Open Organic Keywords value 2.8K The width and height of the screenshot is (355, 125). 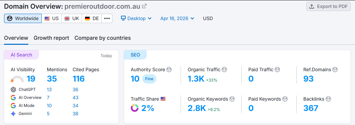197,108
